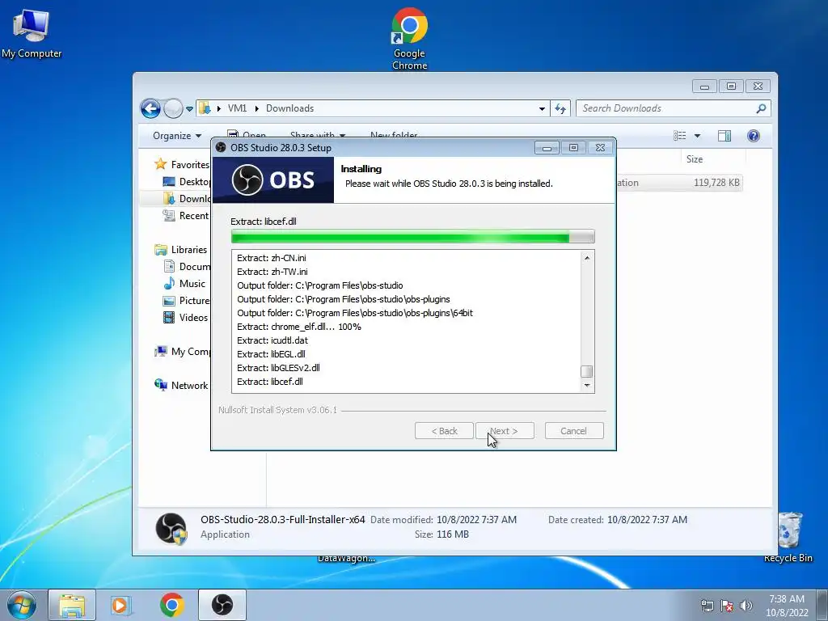Launch Google Chrome desktop shortcut

point(409,39)
